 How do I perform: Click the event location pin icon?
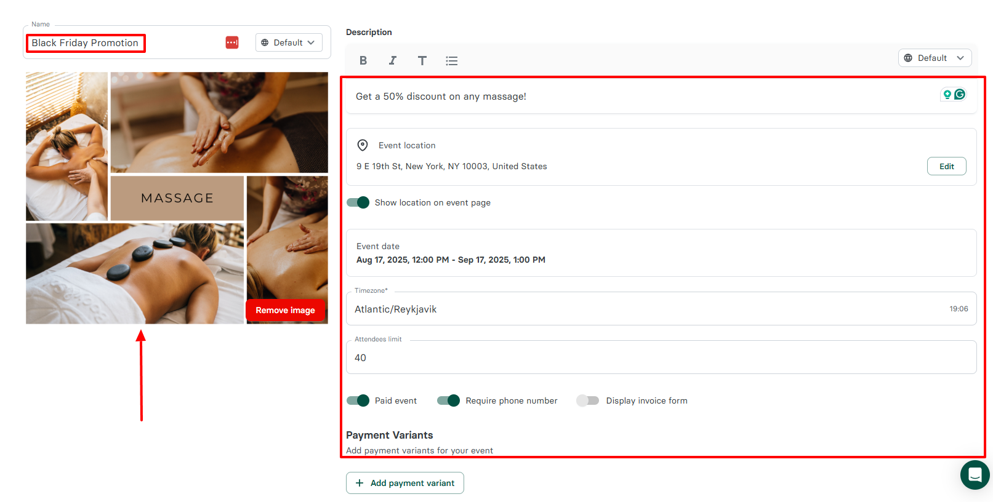pyautogui.click(x=363, y=145)
